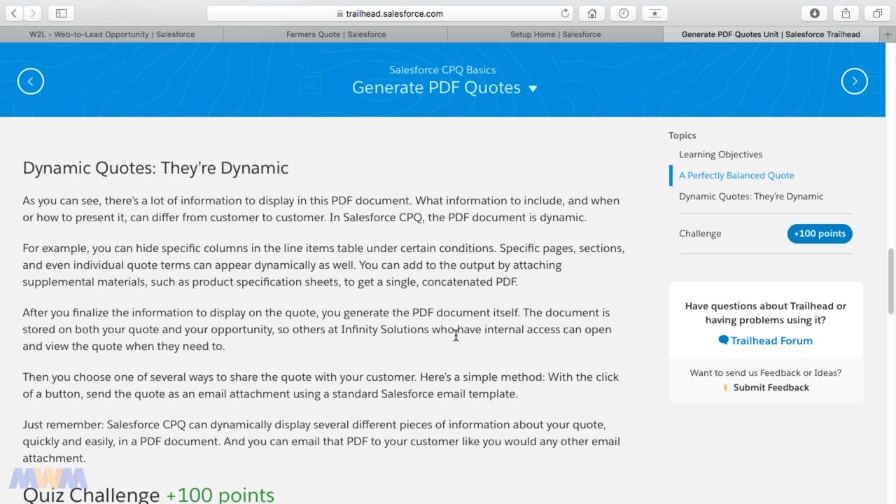Go to previous unit circular arrow
Image resolution: width=896 pixels, height=504 pixels.
[31, 81]
